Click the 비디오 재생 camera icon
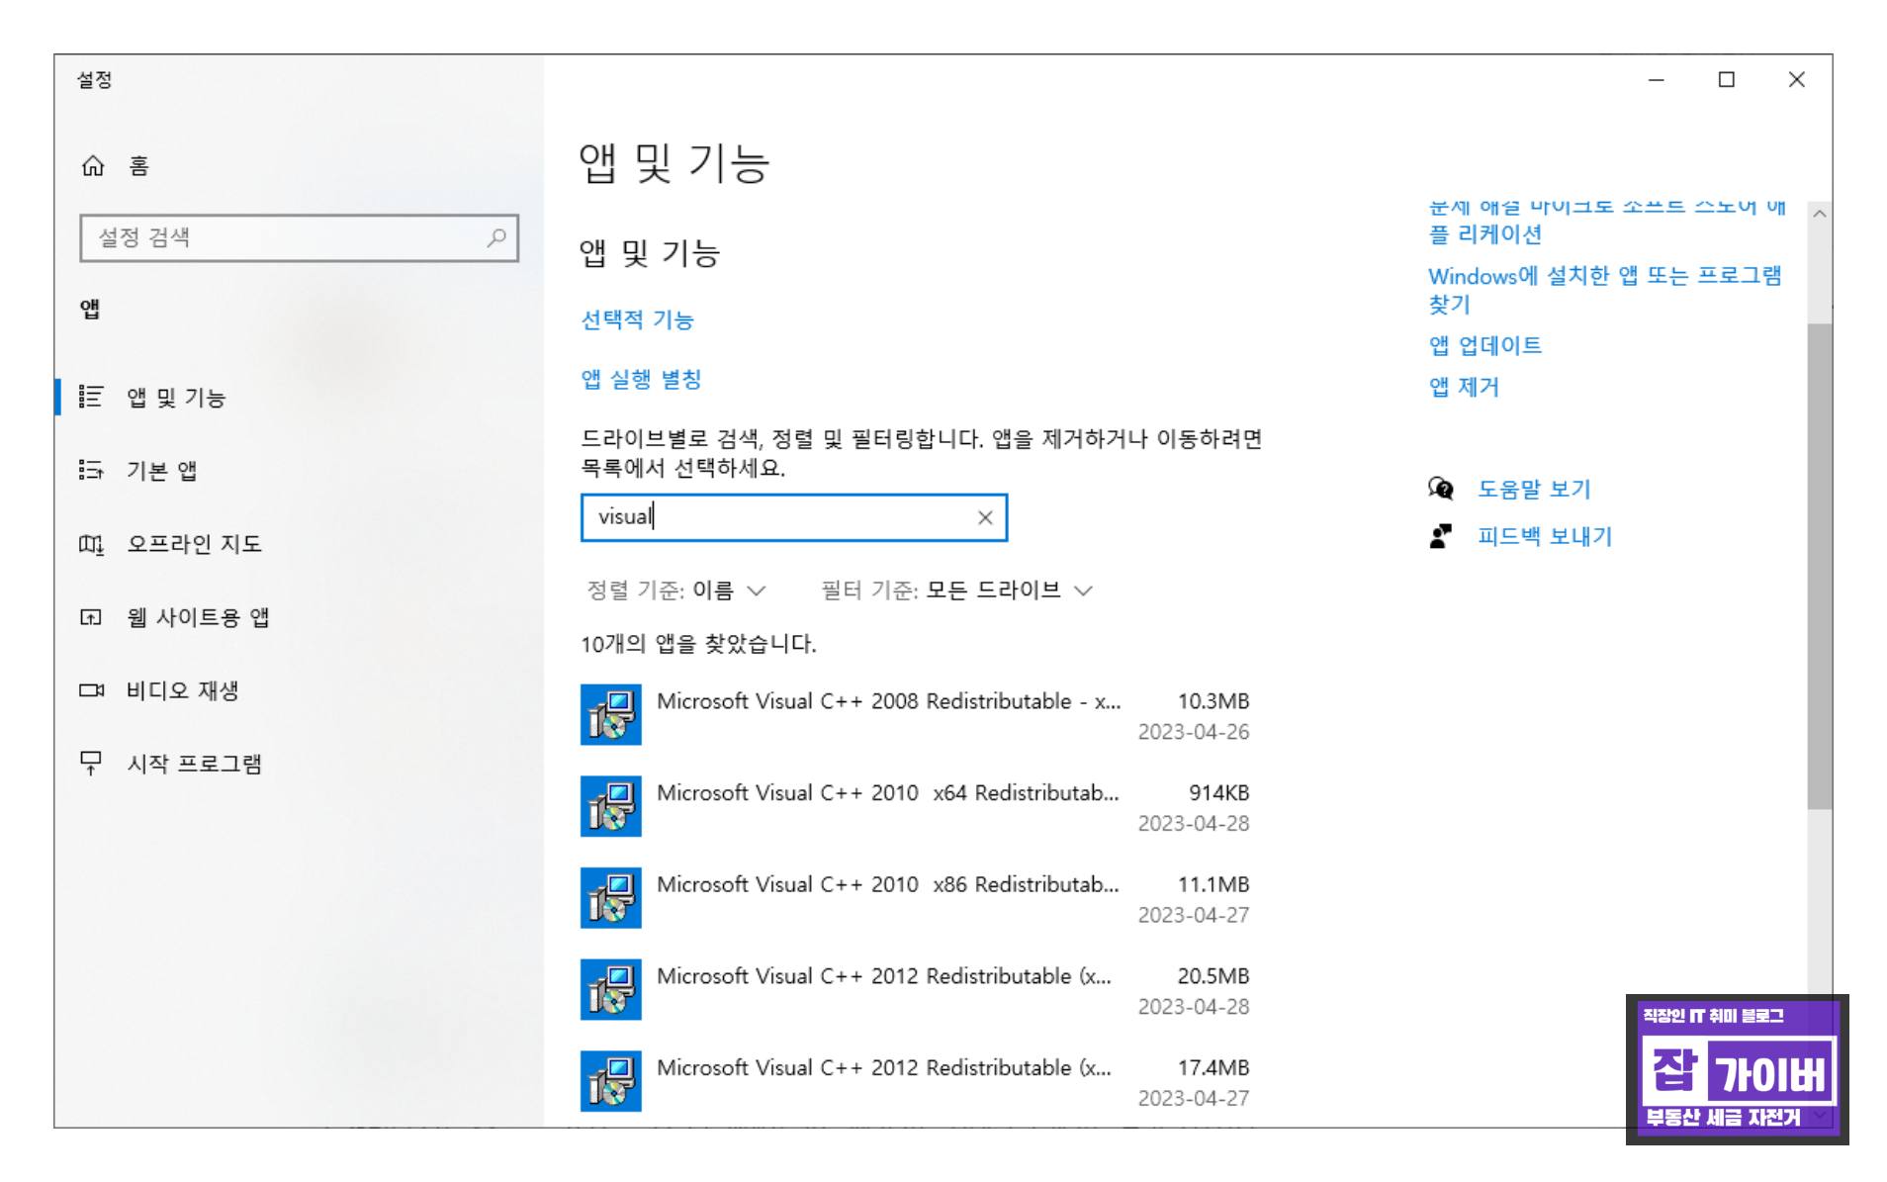 click(x=91, y=690)
